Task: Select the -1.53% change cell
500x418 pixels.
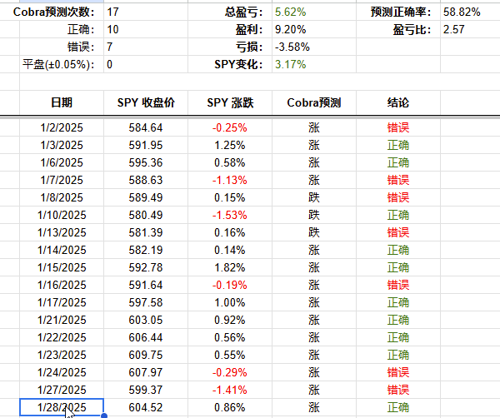Action: 230,216
